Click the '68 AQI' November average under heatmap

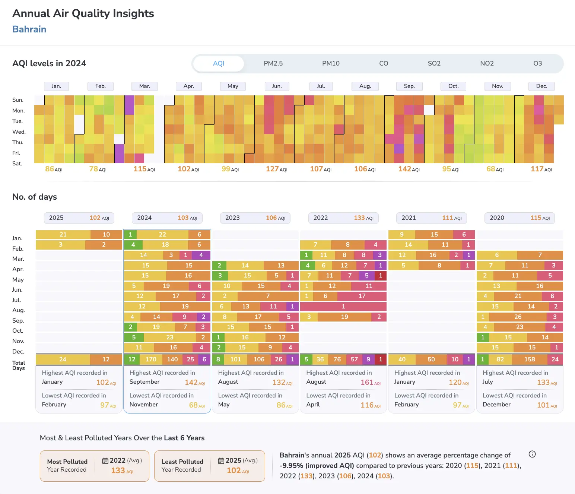point(495,169)
